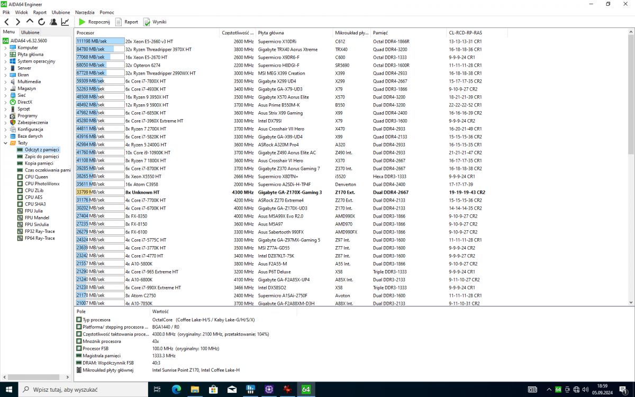
Task: Collapse the Testy tree node
Action: click(x=6, y=143)
